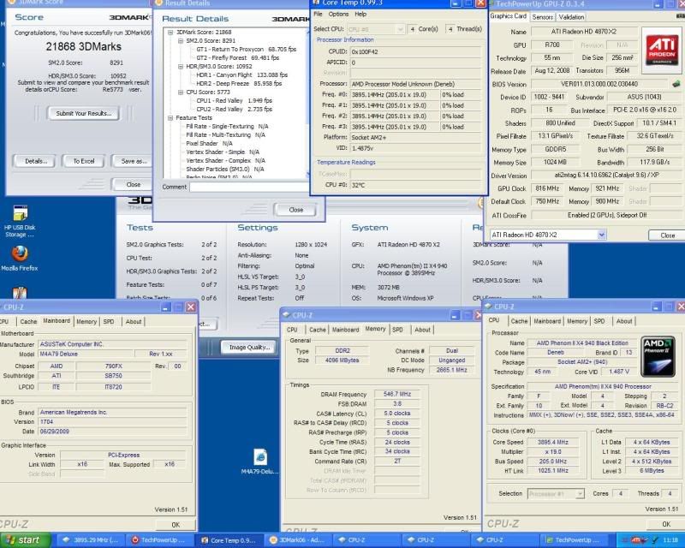Collapse the SM2.0 Score: 8291 tree node
685x548 pixels.
(x=181, y=40)
